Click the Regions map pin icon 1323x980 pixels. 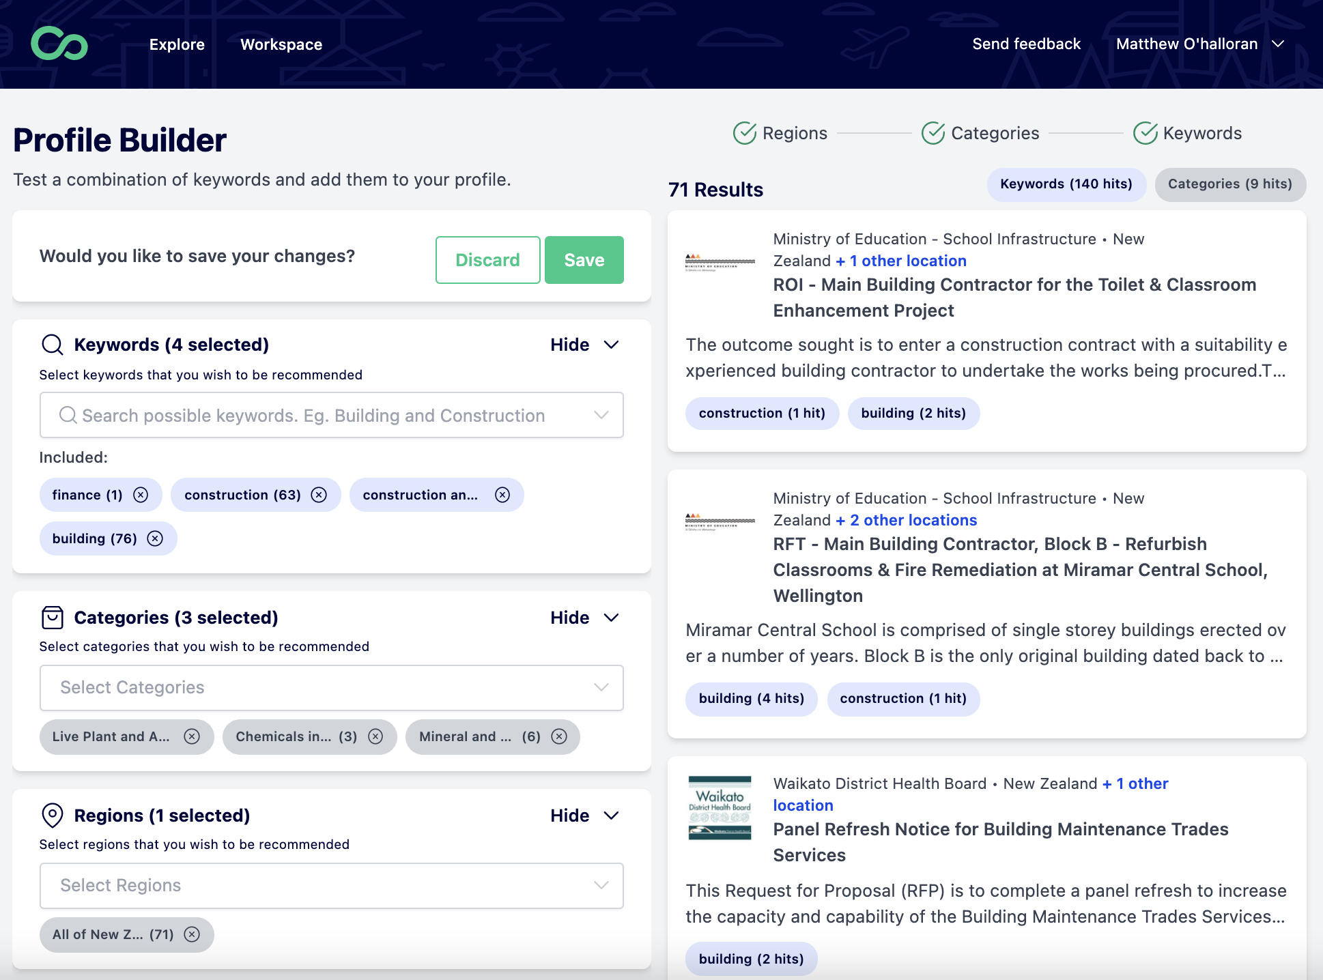(x=53, y=816)
